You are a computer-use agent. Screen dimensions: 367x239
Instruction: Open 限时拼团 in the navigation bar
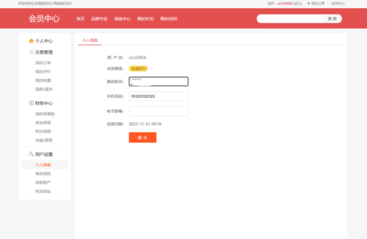[169, 18]
